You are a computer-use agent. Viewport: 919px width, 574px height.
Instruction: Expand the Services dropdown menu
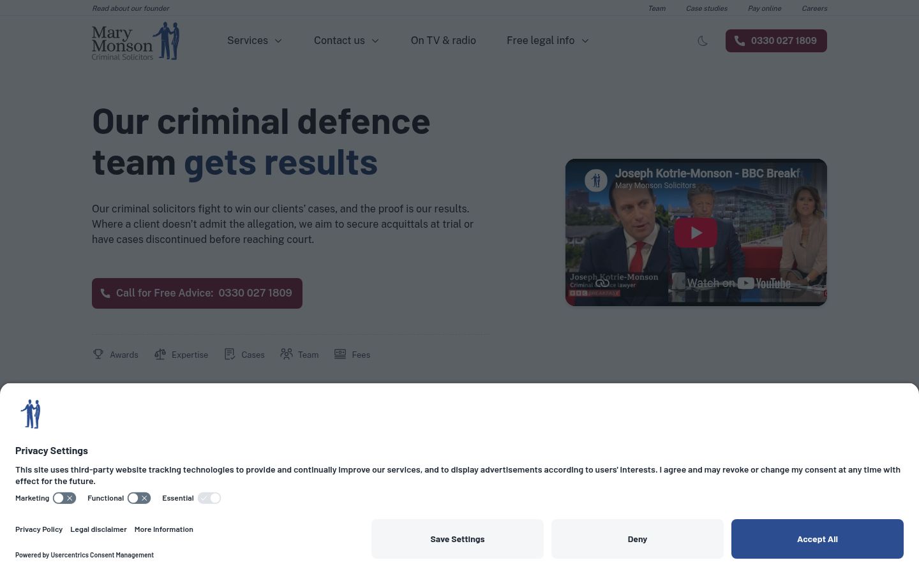click(x=255, y=41)
